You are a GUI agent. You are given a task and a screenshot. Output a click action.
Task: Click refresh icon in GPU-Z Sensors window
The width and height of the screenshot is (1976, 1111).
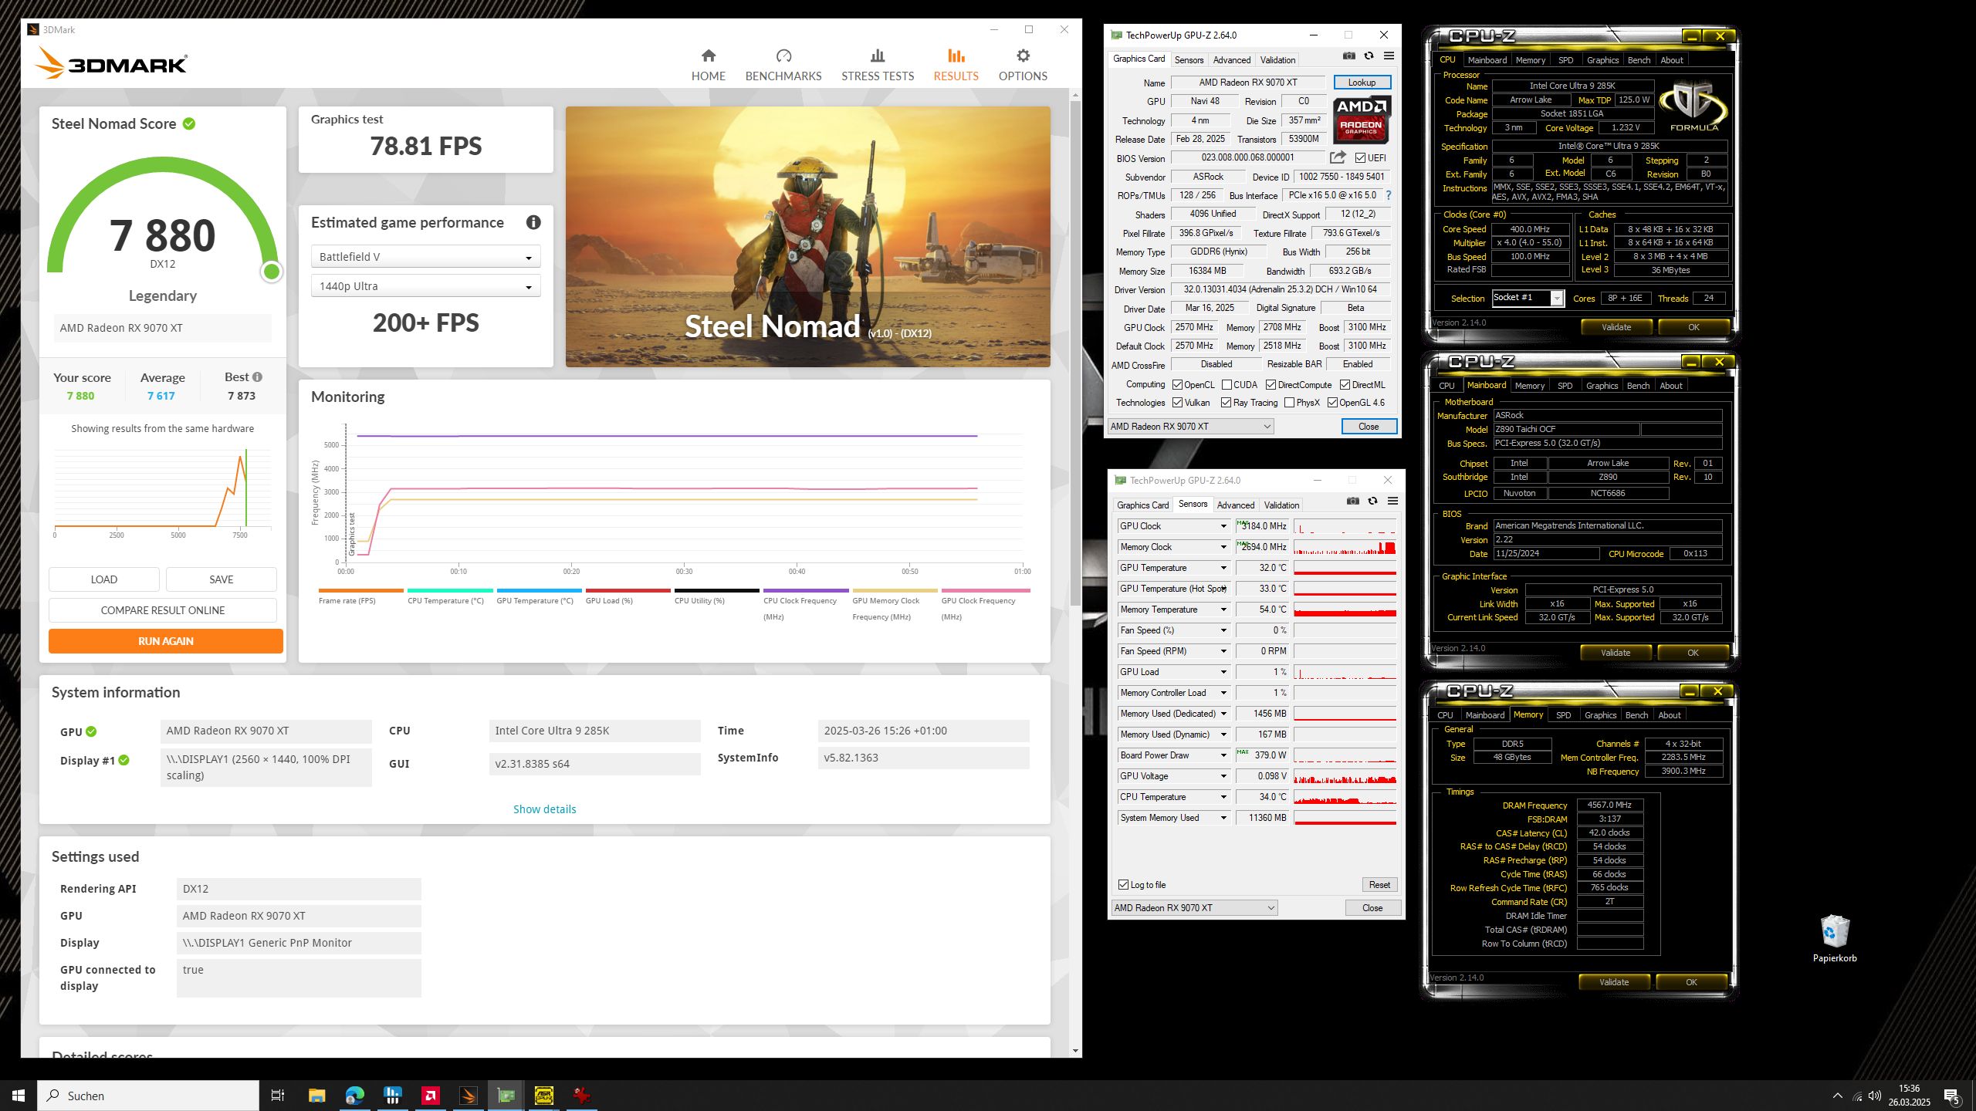(x=1372, y=501)
